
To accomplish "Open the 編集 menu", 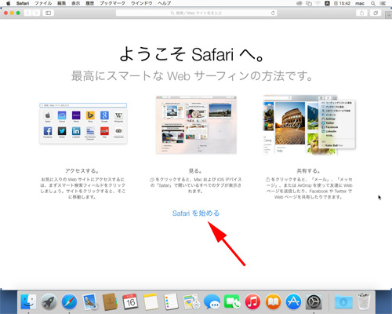I will pos(61,3).
